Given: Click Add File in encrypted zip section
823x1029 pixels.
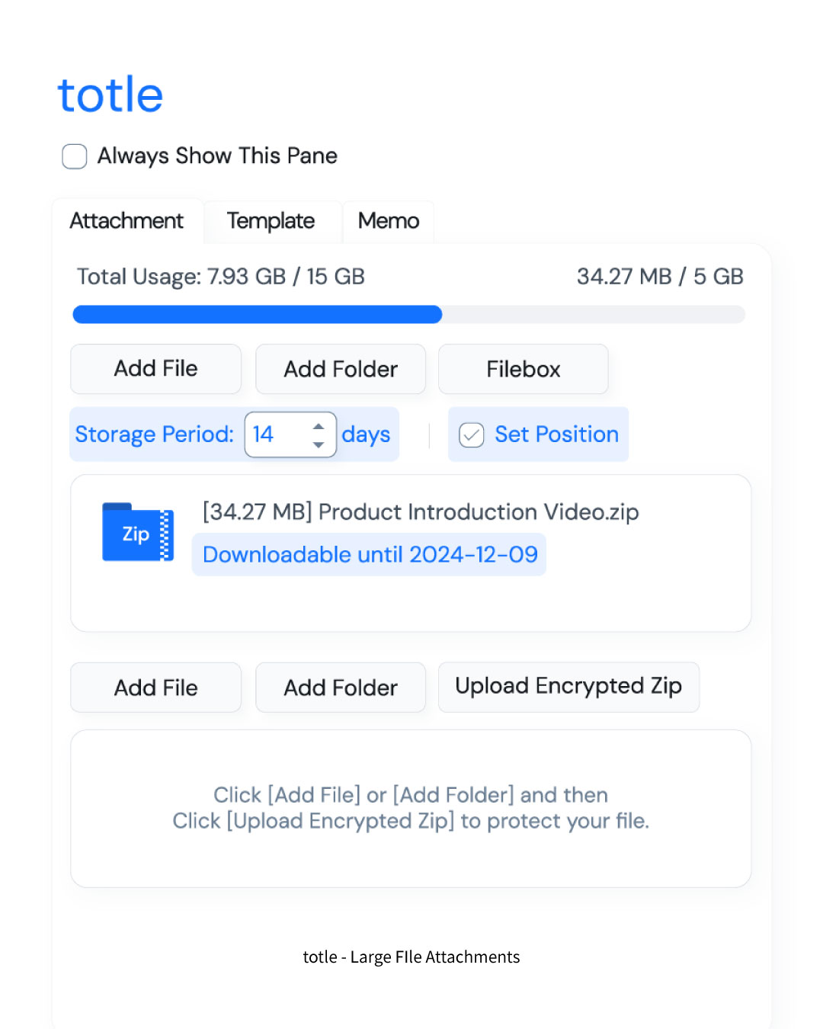Looking at the screenshot, I should tap(155, 688).
